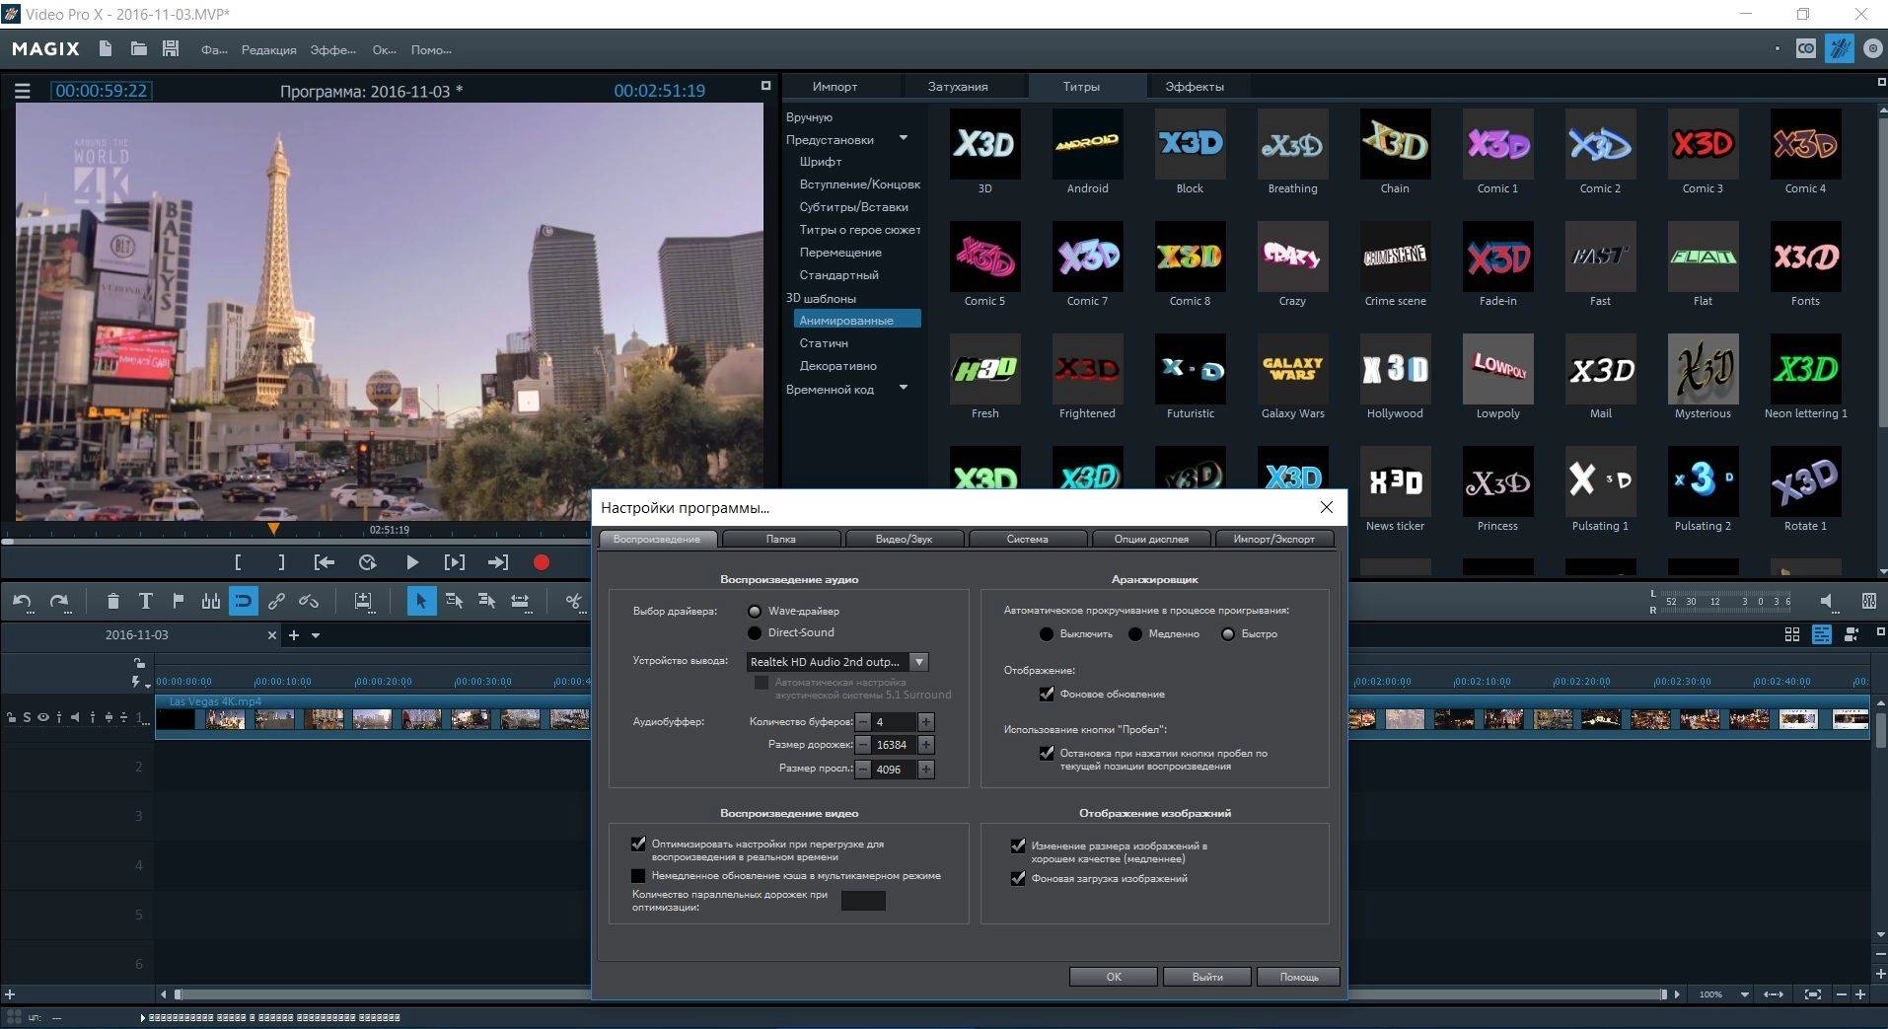Click the OK button in settings dialog
This screenshot has height=1029, width=1888.
(1113, 977)
